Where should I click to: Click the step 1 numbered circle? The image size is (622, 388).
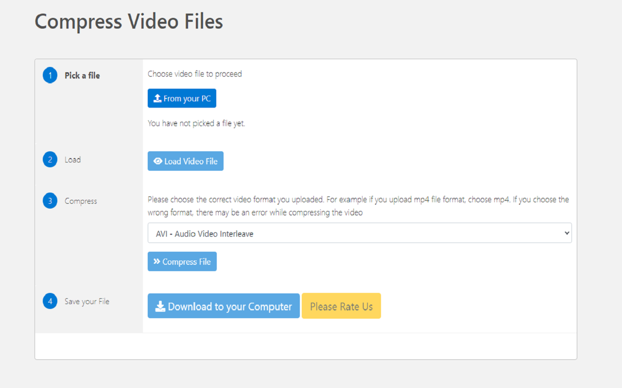pos(50,76)
